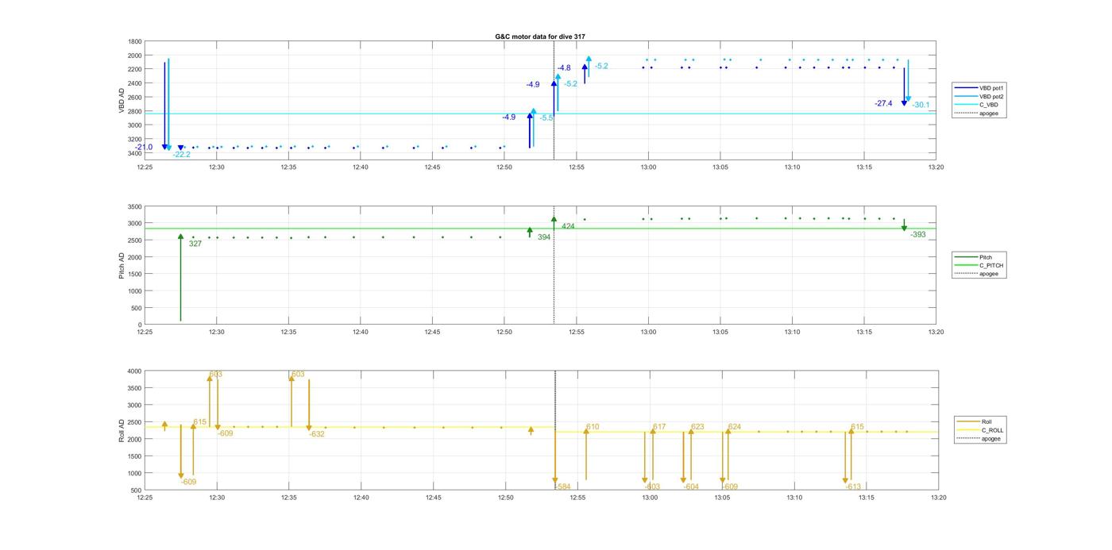Click the '327' pitch data label
1112x550 pixels.
195,244
